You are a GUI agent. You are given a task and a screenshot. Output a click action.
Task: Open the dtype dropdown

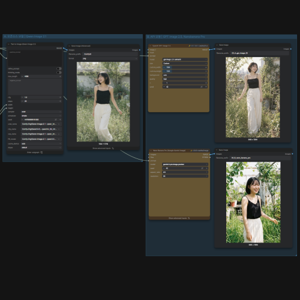[x=41, y=148]
